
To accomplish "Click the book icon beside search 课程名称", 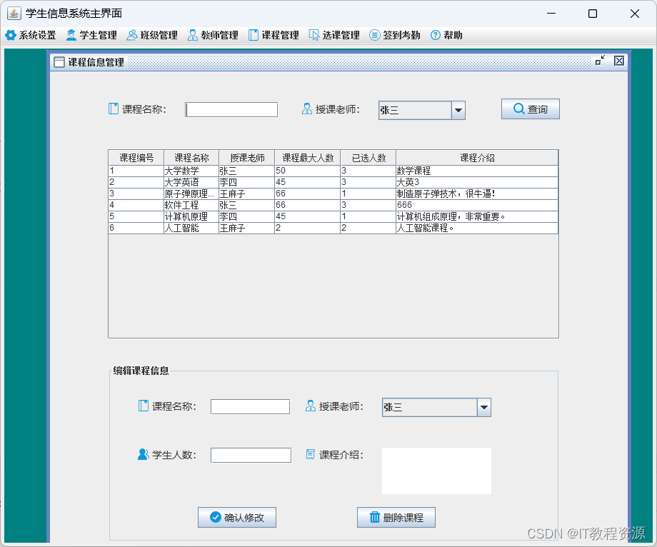I will tap(113, 109).
